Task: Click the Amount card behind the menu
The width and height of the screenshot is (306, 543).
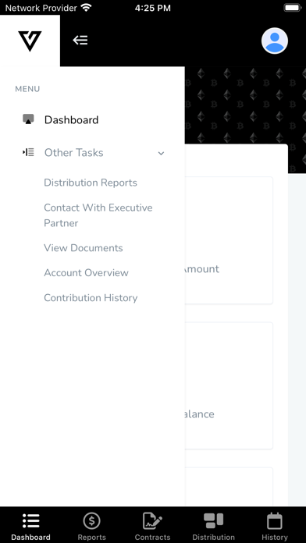Action: pyautogui.click(x=229, y=240)
